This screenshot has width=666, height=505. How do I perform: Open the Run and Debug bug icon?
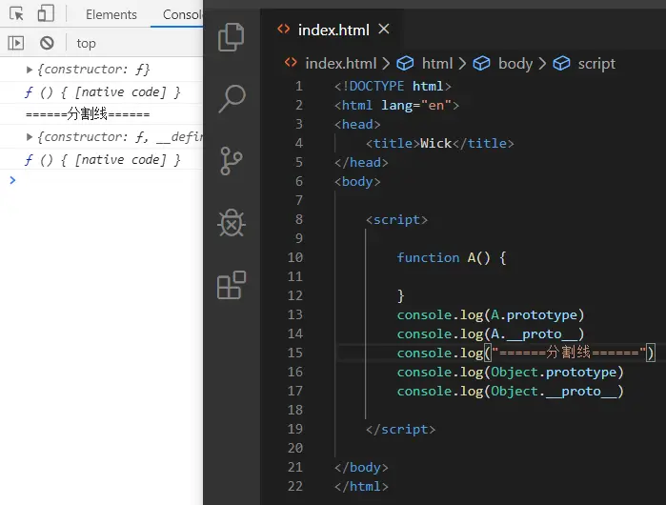coord(232,223)
